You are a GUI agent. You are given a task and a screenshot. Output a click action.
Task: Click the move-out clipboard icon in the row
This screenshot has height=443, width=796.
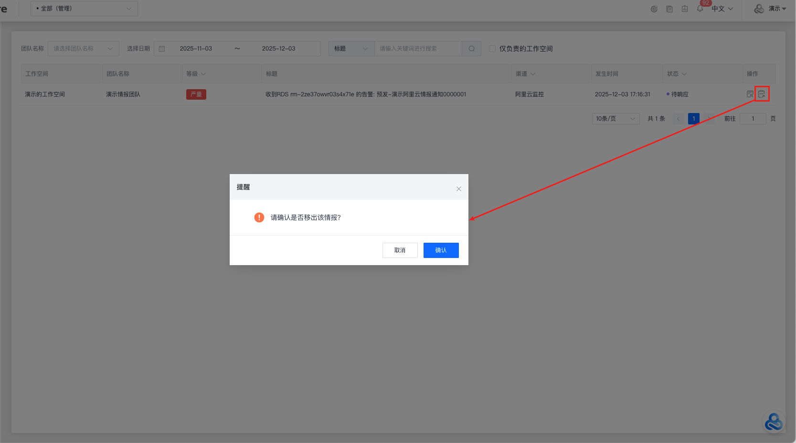[x=762, y=94]
